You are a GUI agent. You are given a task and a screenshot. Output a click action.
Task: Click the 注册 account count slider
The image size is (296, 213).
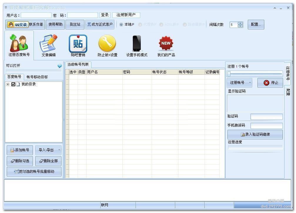(x=255, y=74)
